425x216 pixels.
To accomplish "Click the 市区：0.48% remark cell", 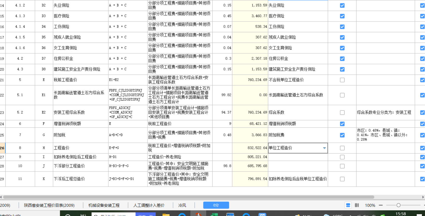I will click(385, 135).
